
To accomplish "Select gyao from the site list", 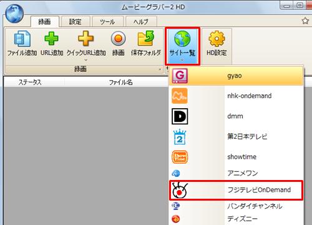I will (x=236, y=76).
